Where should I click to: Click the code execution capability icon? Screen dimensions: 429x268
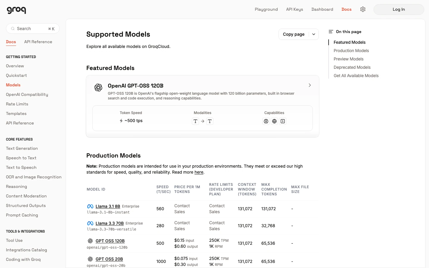coord(283,121)
